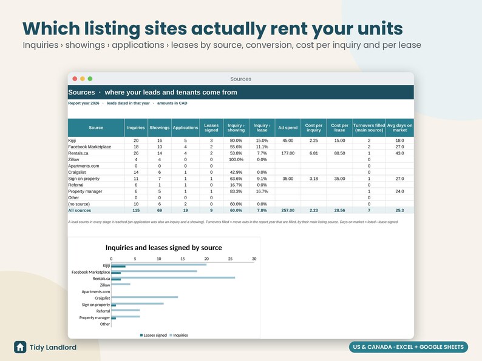Click the Kijiji source row label
The height and width of the screenshot is (361, 482).
click(x=72, y=141)
